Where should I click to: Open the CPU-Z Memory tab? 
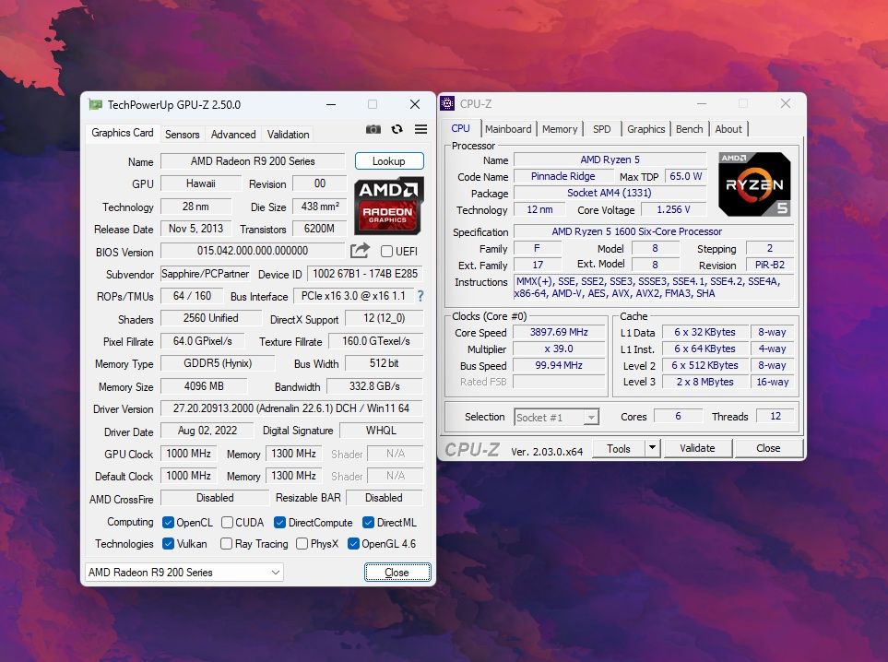pyautogui.click(x=560, y=129)
